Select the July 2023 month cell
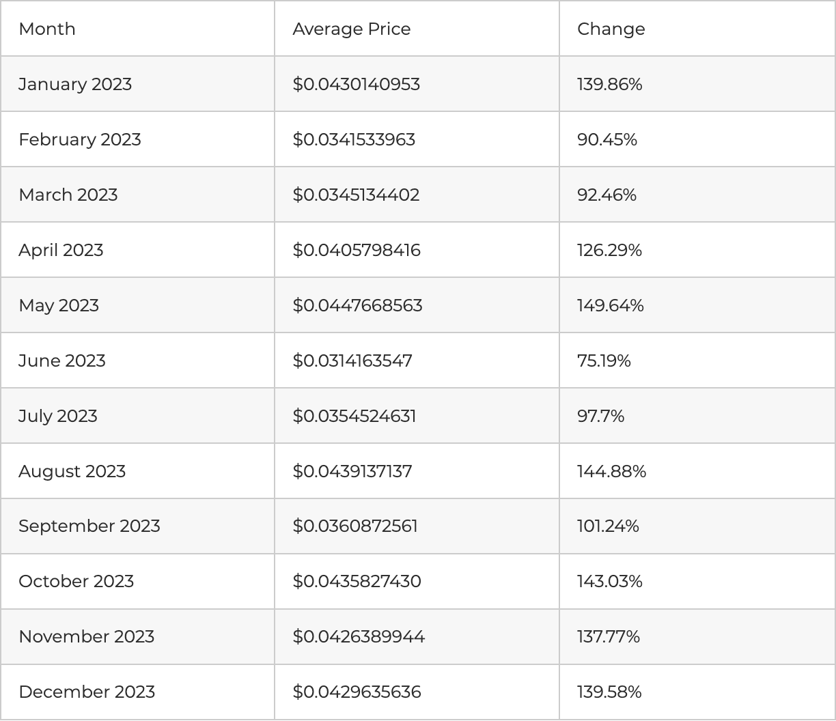The image size is (836, 721). click(58, 416)
